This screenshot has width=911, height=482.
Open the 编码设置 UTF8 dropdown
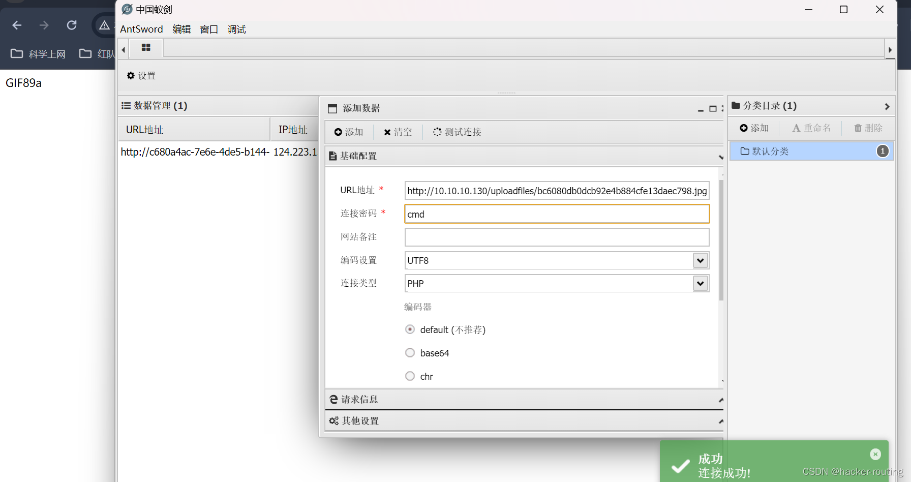coord(700,260)
